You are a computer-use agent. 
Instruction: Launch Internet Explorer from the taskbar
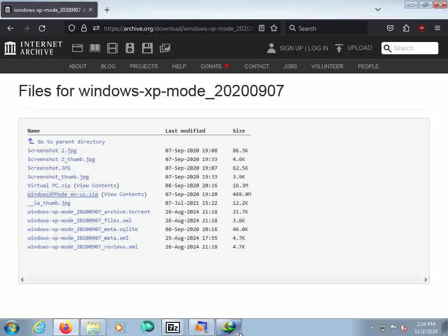(x=38, y=327)
